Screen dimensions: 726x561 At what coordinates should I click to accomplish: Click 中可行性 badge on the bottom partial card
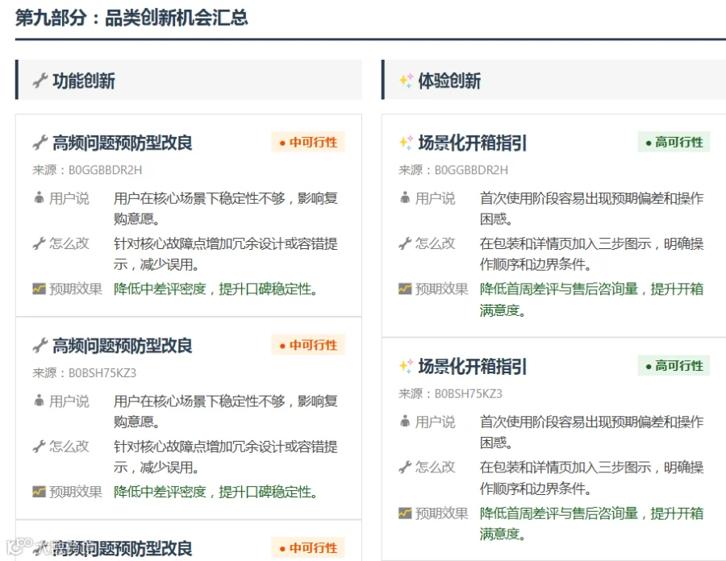308,548
